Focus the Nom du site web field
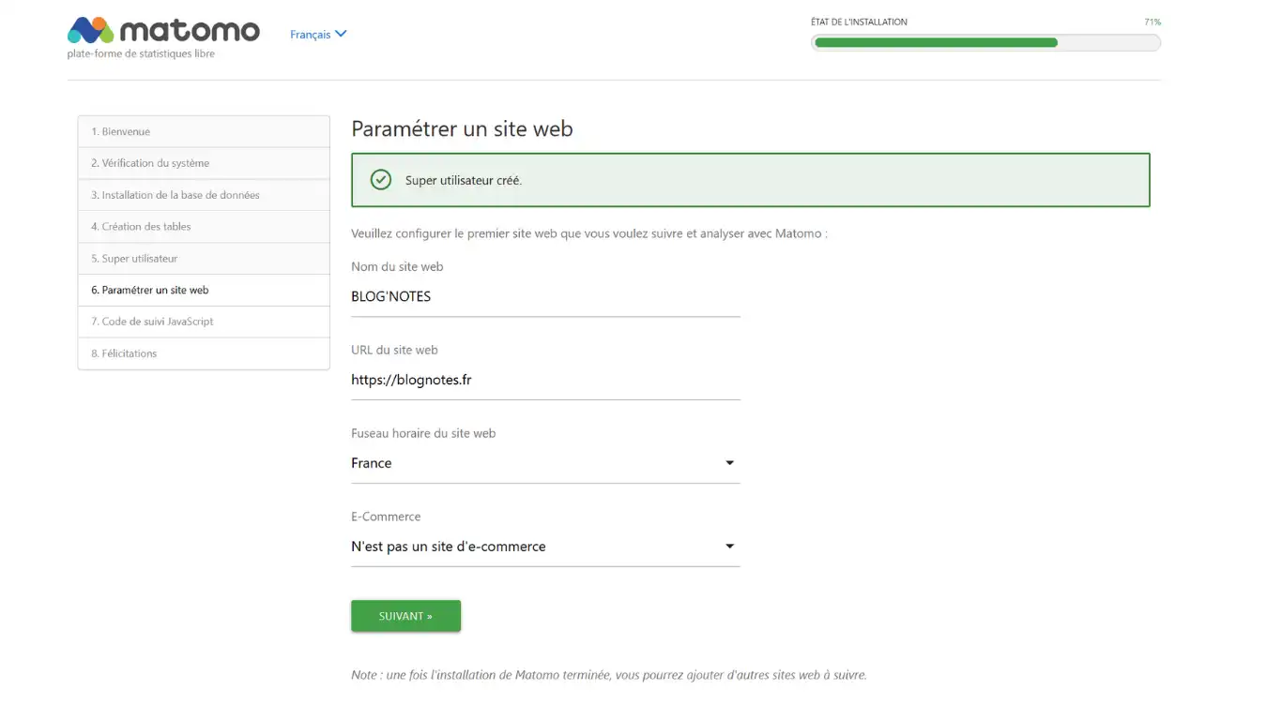The width and height of the screenshot is (1282, 720). (545, 297)
